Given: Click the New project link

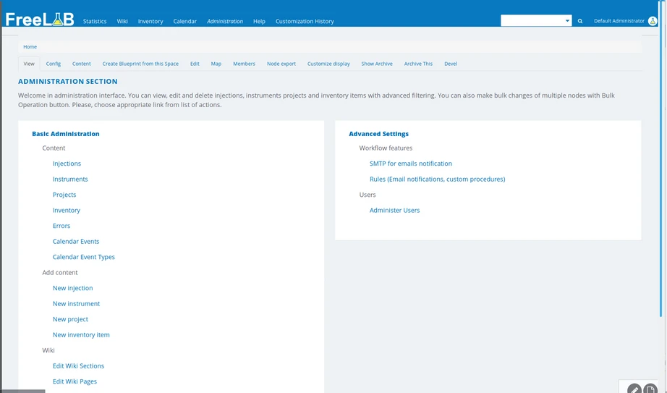Looking at the screenshot, I should coord(70,319).
